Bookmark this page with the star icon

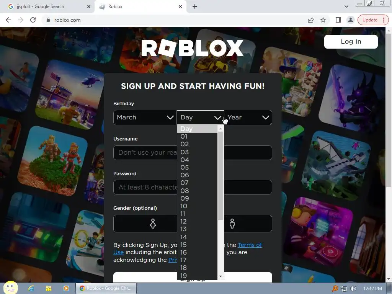click(x=323, y=20)
